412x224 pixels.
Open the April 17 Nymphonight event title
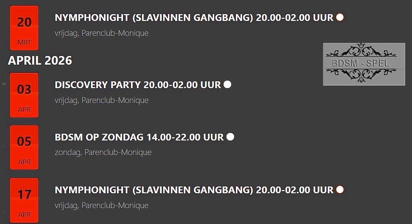(x=194, y=190)
